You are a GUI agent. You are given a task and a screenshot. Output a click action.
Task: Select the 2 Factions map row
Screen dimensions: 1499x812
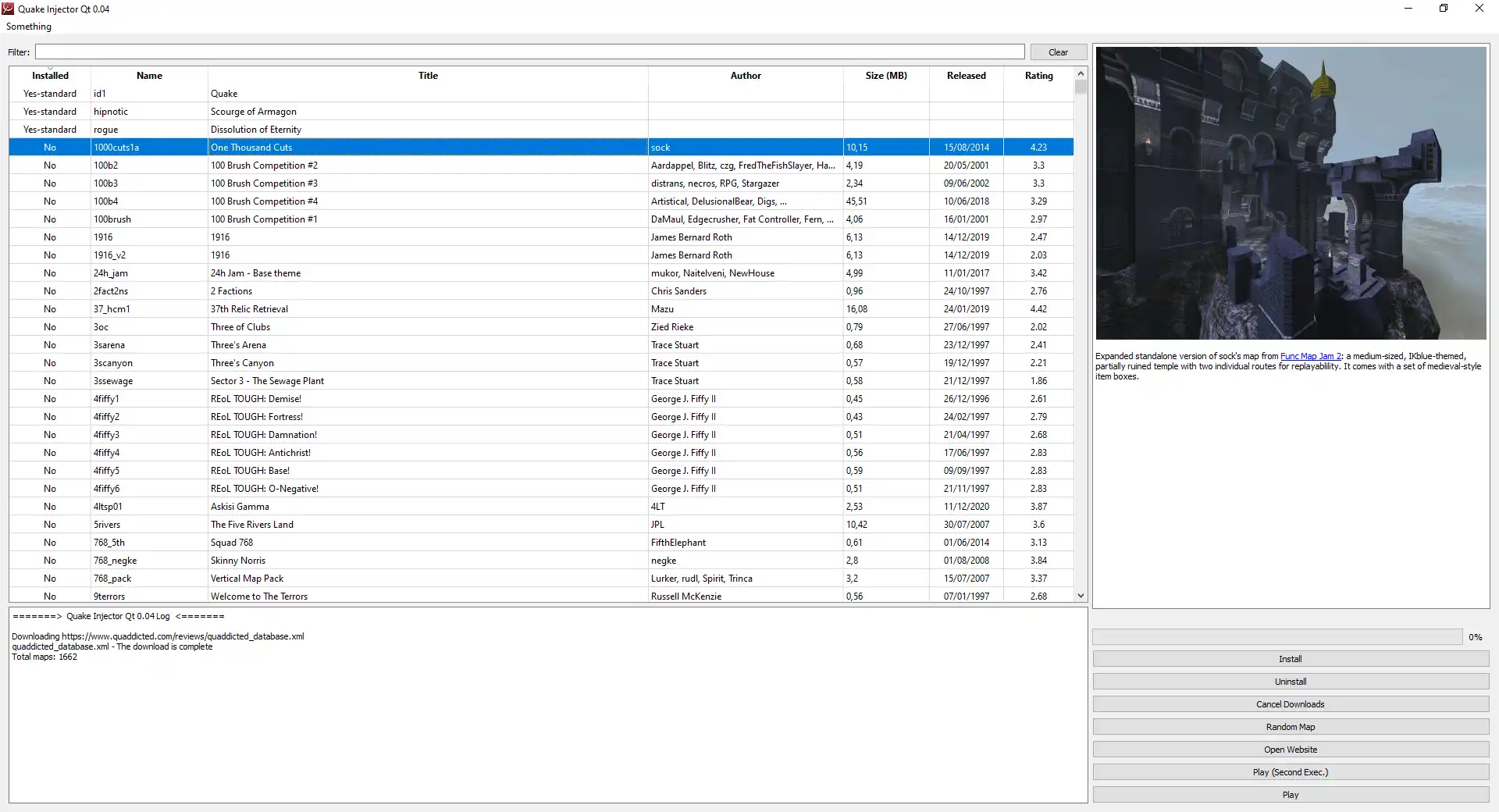click(541, 291)
